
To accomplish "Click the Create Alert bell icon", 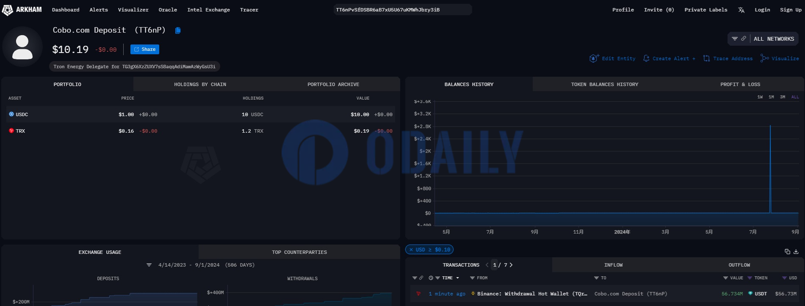I will 646,58.
